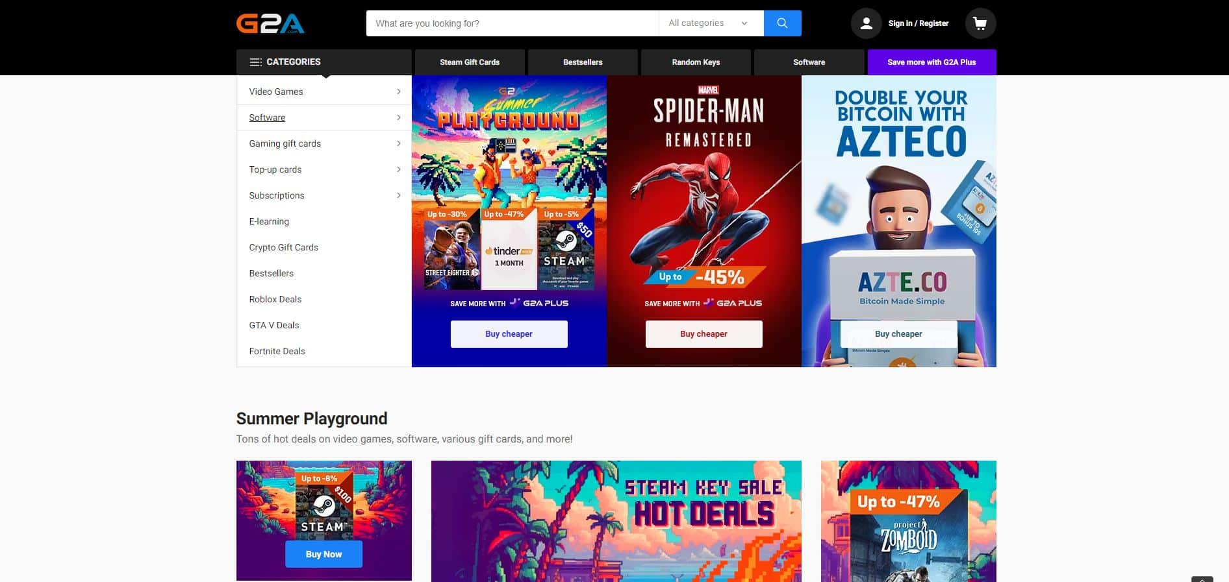Expand the Subscriptions chevron

(x=398, y=195)
